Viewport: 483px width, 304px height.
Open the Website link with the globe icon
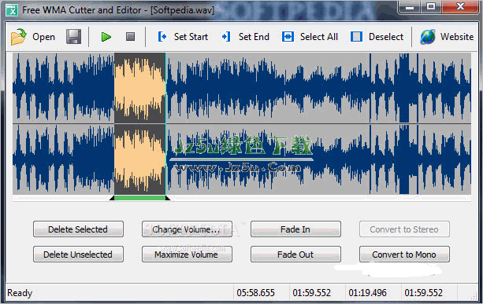447,37
